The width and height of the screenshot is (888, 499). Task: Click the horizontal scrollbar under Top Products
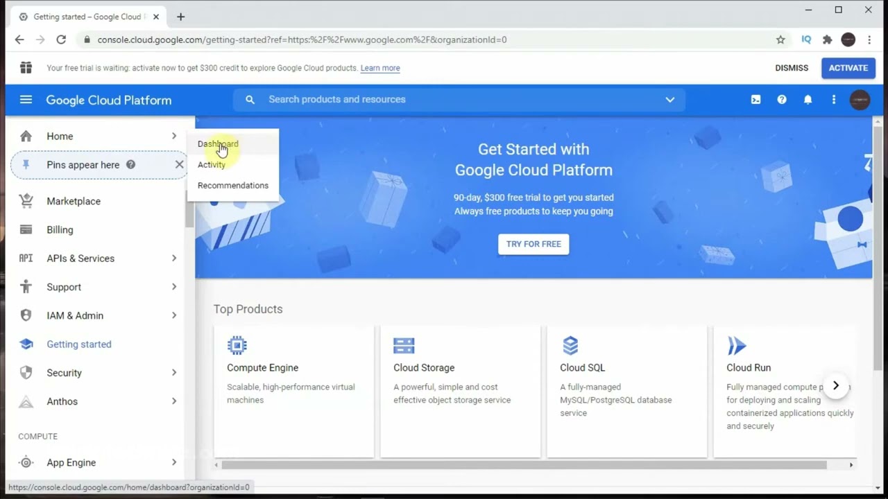tap(524, 465)
